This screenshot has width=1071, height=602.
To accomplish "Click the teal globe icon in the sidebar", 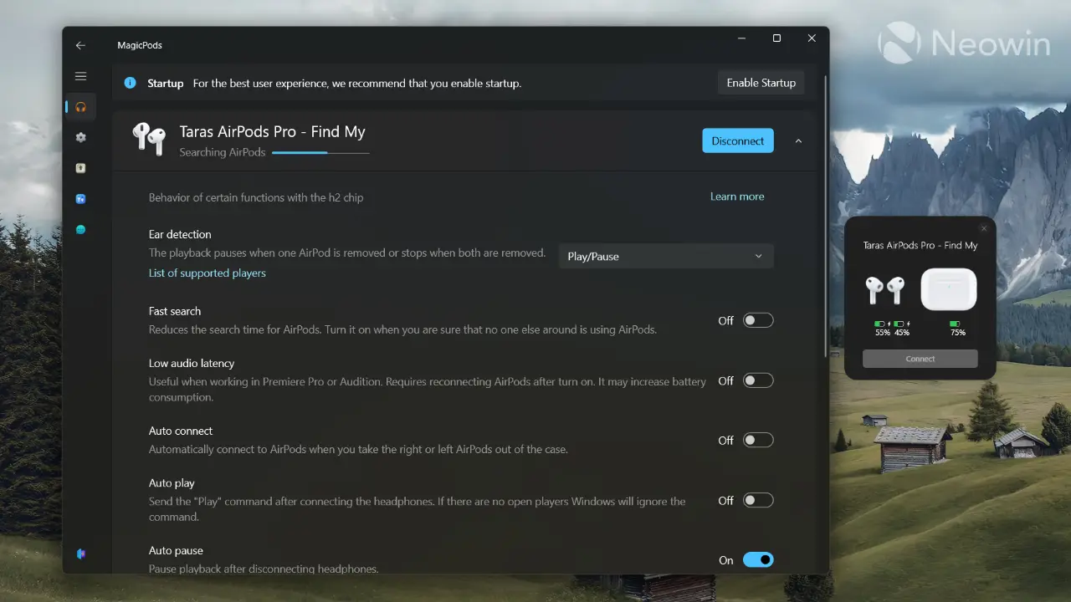I will coord(80,229).
